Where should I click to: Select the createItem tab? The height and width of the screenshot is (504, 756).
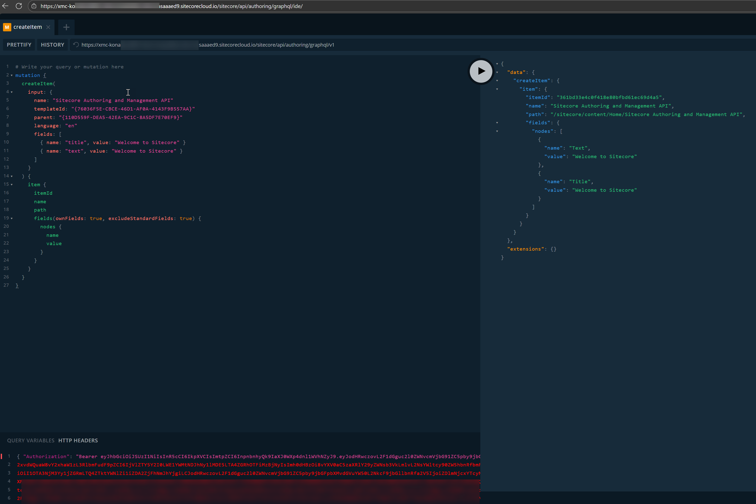tap(28, 27)
